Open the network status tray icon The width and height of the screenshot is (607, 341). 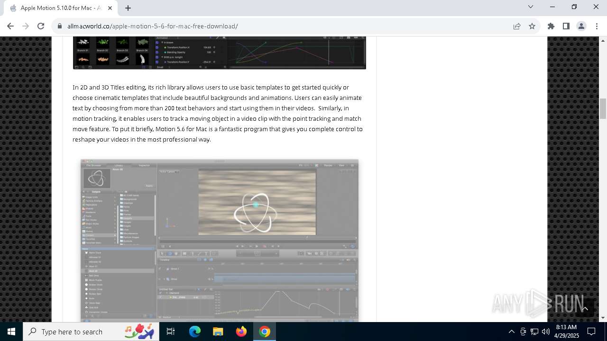click(534, 332)
